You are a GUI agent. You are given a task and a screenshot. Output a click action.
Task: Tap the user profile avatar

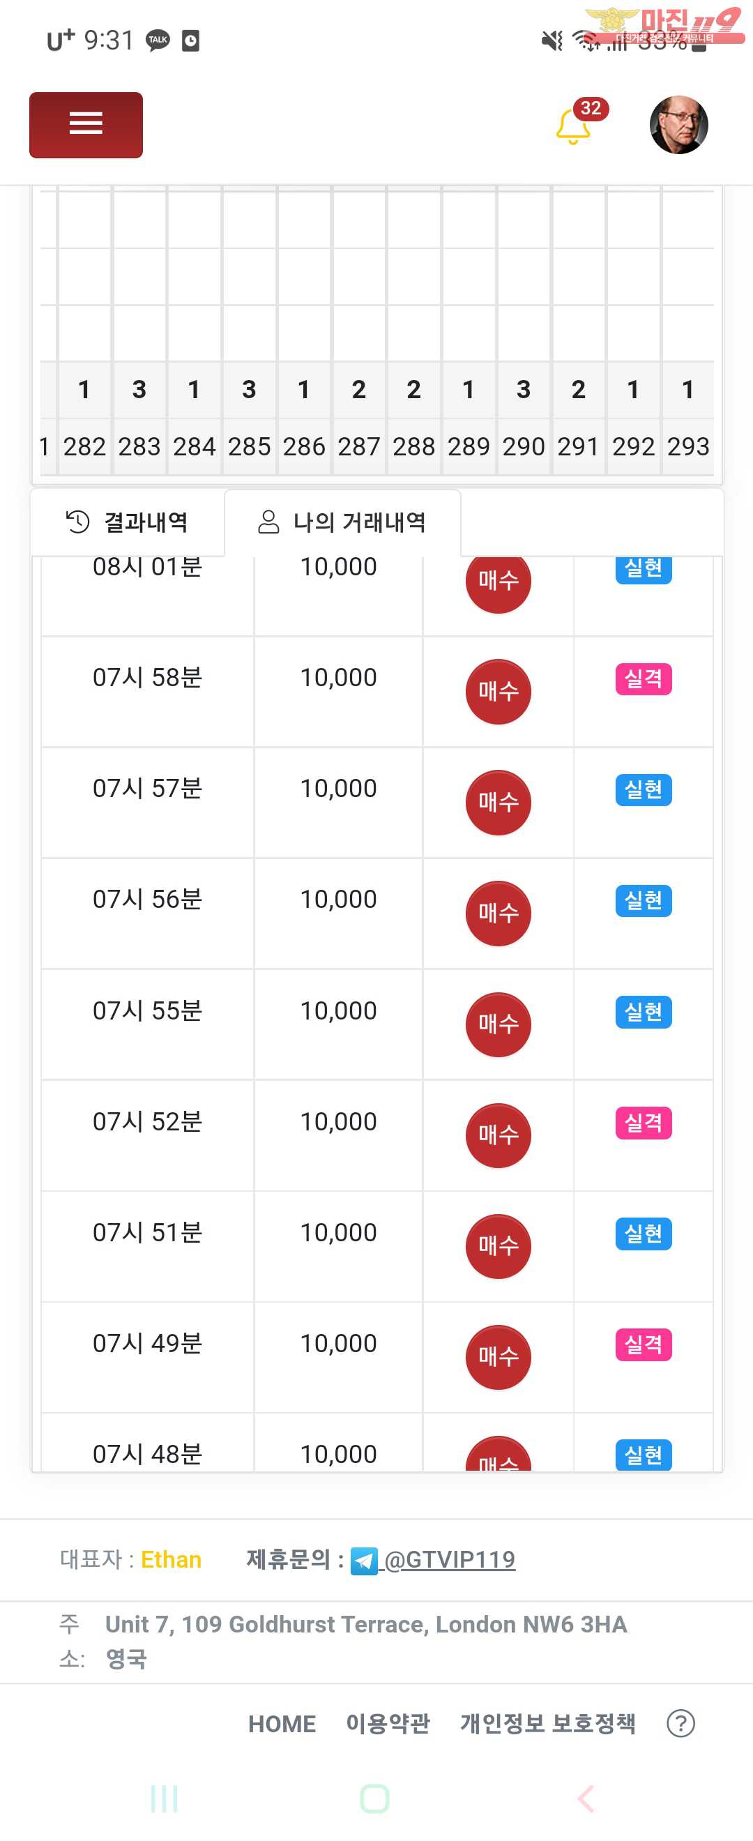click(678, 124)
